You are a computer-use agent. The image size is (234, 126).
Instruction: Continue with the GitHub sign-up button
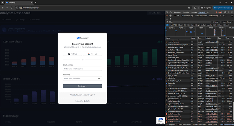tap(72, 54)
